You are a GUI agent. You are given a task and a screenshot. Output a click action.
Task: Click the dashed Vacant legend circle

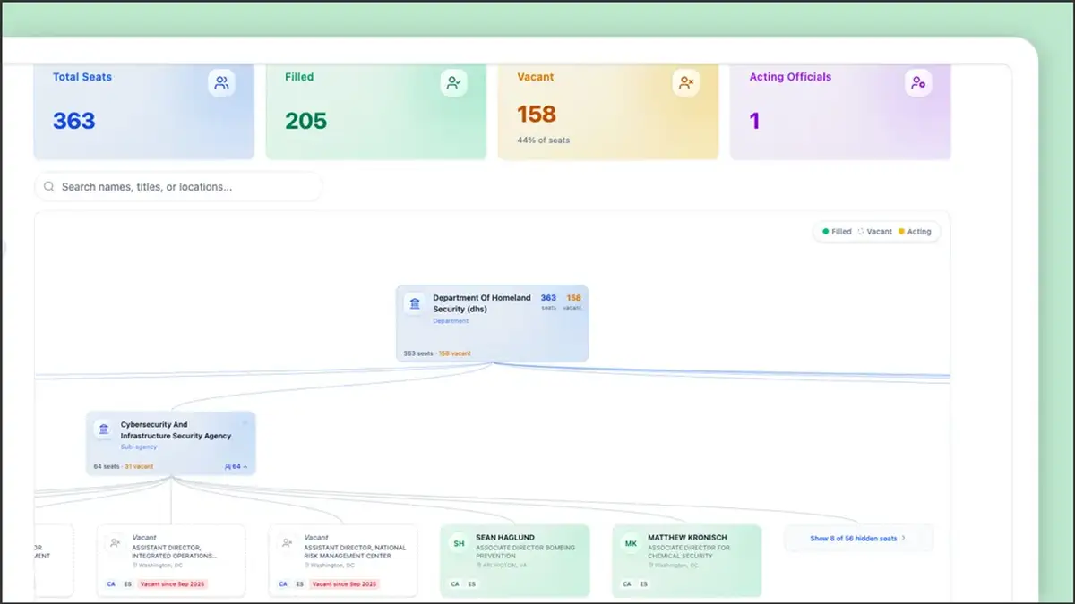click(861, 232)
